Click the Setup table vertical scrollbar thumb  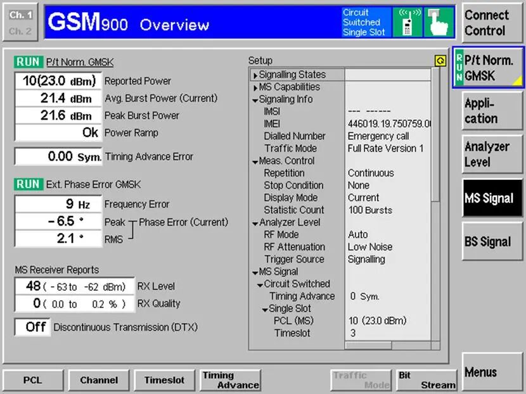tap(435, 135)
